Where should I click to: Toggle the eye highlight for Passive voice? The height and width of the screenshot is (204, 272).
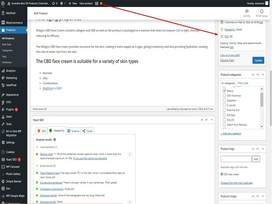129,154
